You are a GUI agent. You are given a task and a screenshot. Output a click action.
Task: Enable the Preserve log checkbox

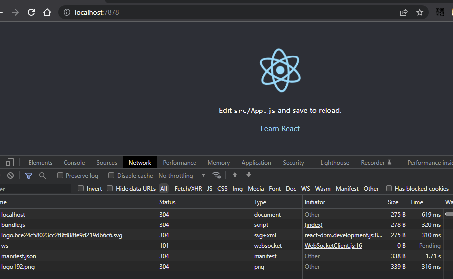(x=60, y=175)
